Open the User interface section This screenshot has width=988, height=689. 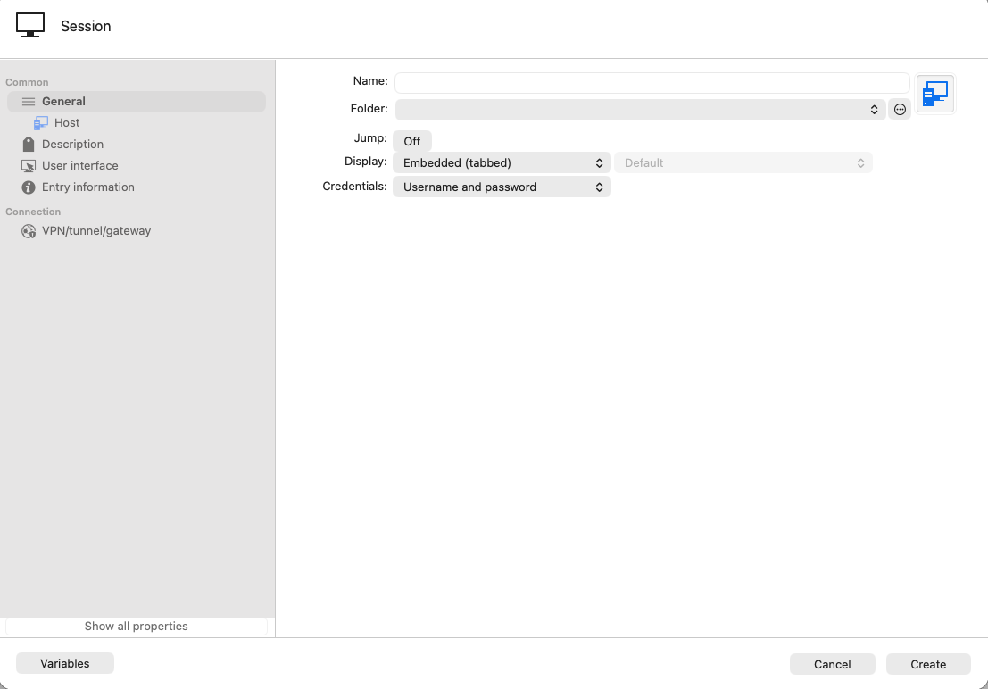tap(136, 166)
